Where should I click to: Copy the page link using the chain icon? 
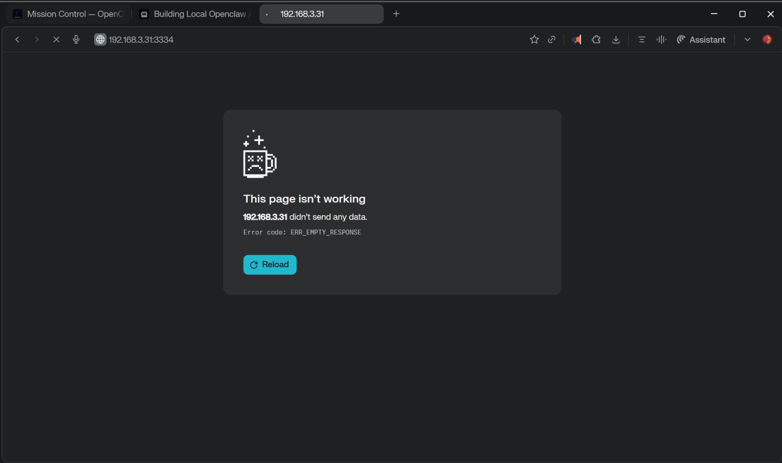[x=552, y=39]
